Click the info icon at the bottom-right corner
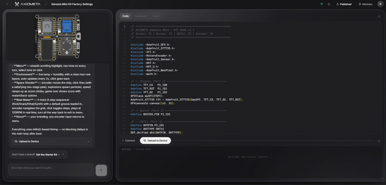386x185 pixels. 383,180
